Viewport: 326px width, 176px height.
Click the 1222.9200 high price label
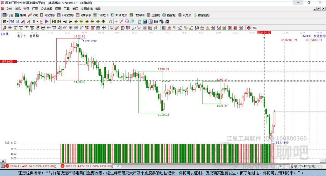[90, 41]
